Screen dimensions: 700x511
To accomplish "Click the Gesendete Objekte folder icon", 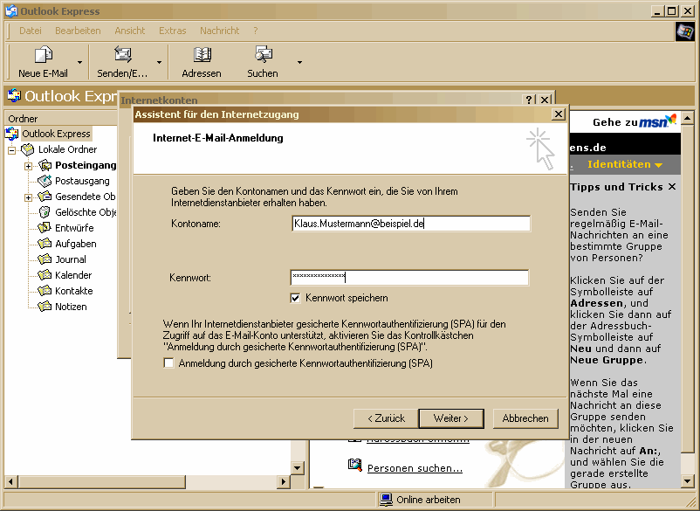I will click(45, 197).
